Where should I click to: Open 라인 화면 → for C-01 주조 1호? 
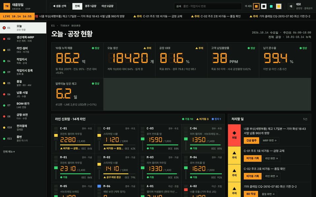(272, 158)
